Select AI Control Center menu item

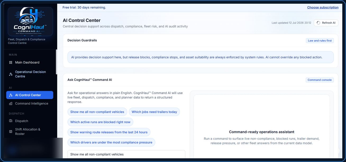(x=30, y=95)
